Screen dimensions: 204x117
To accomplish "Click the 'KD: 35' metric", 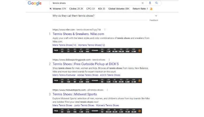I will [x=102, y=9].
